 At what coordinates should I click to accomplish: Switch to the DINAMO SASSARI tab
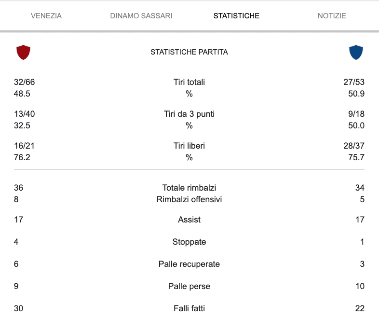[141, 16]
